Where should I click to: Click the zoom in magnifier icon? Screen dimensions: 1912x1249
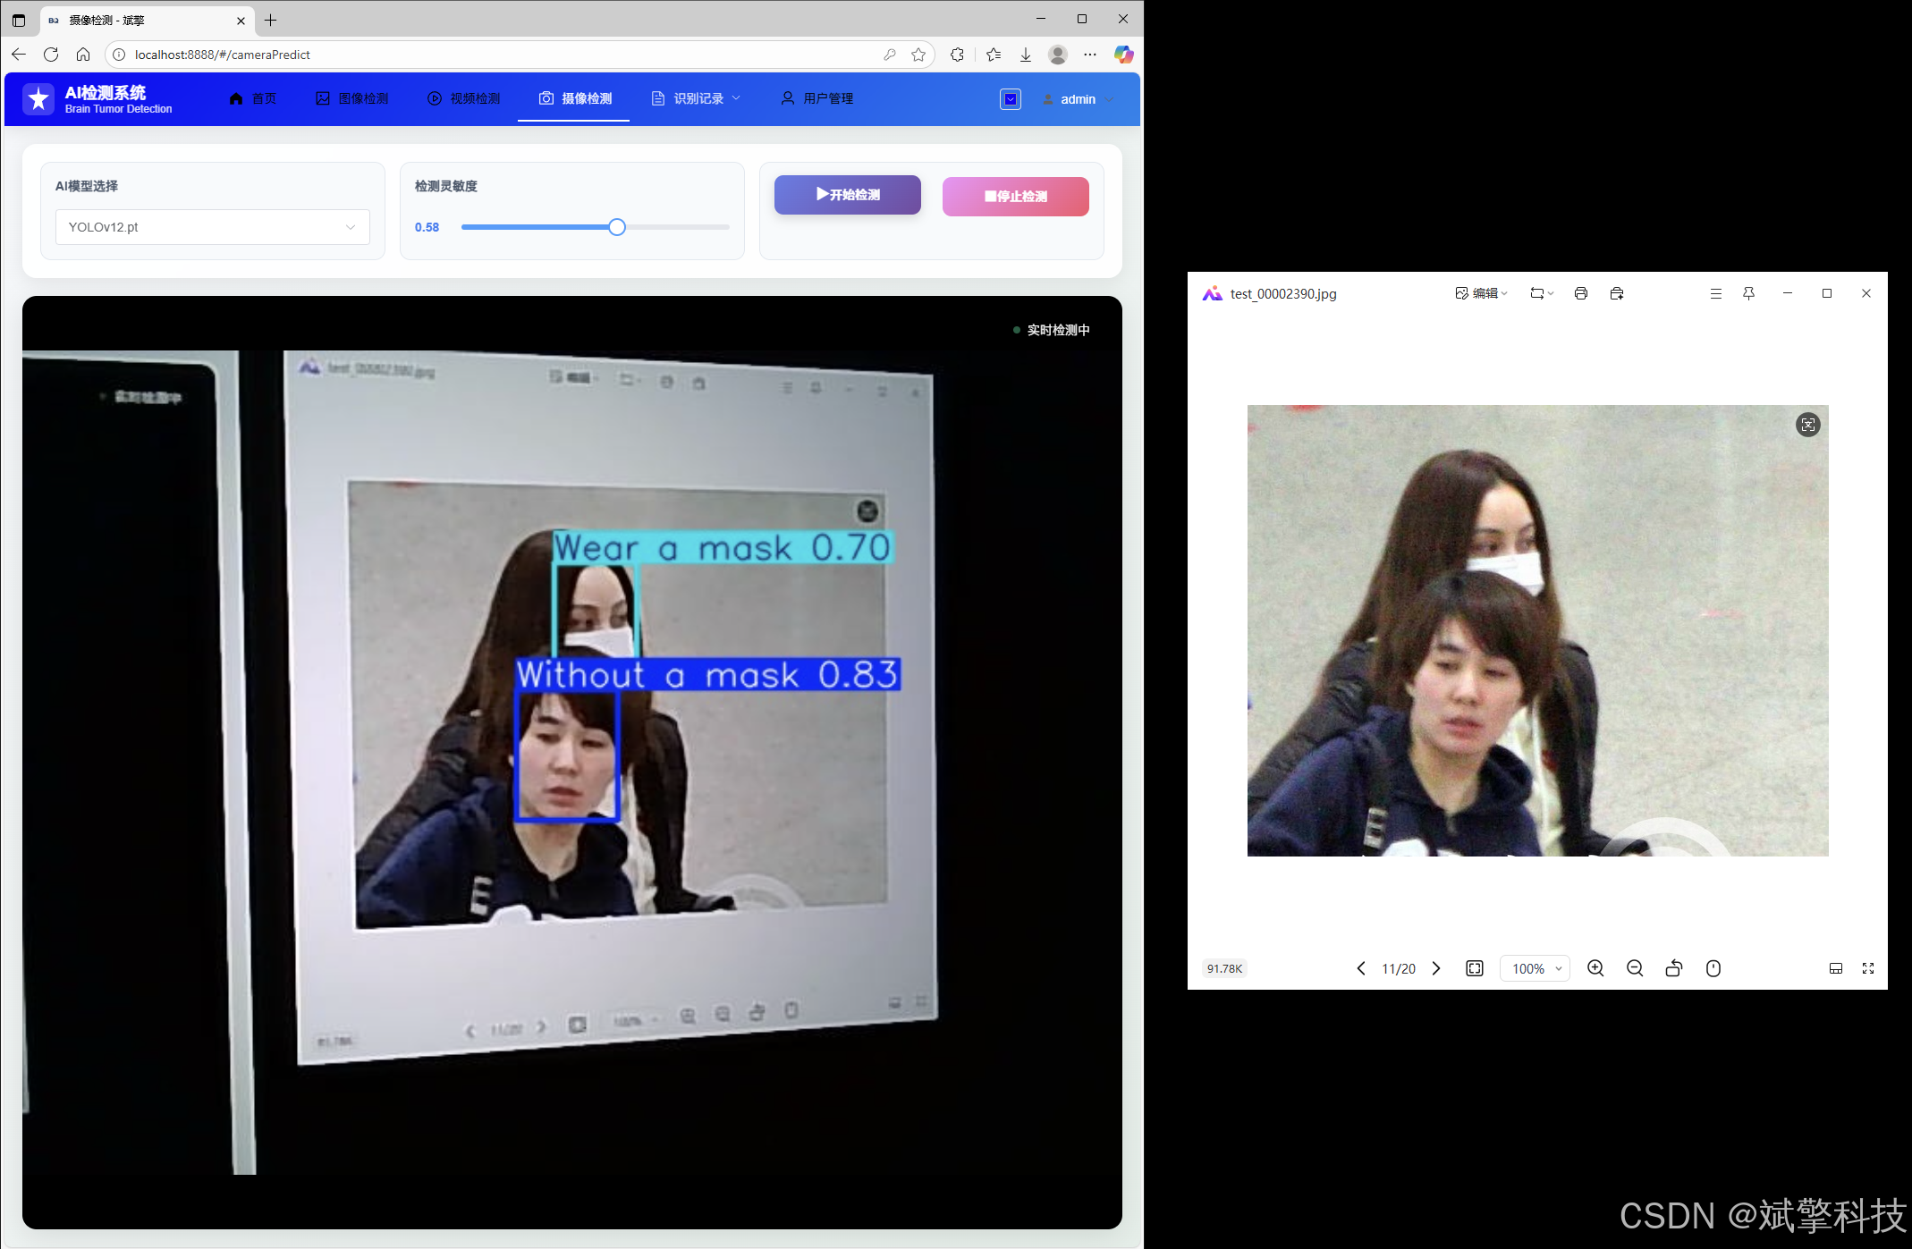click(x=1595, y=968)
